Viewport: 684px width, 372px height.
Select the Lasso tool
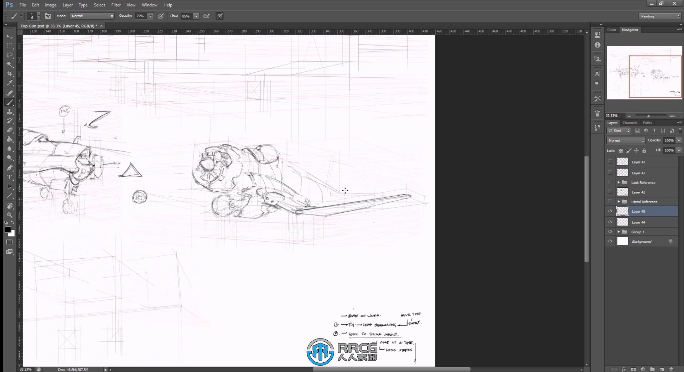coord(10,55)
